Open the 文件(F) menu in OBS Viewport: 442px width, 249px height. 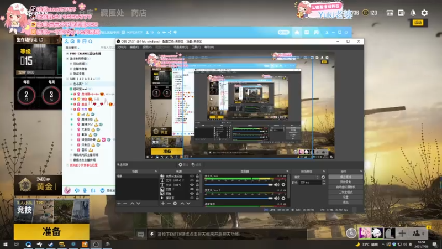pyautogui.click(x=122, y=47)
